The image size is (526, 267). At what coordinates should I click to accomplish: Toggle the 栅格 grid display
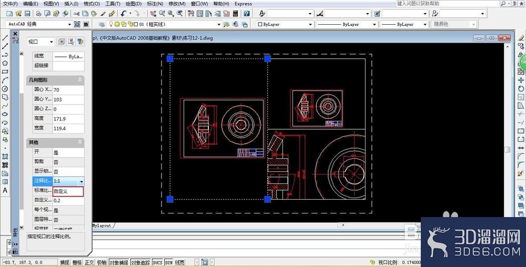pyautogui.click(x=77, y=262)
